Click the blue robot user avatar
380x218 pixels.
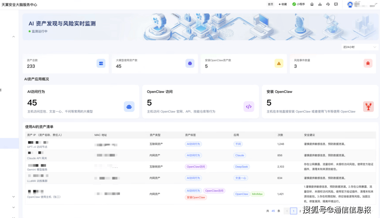[x=350, y=5]
